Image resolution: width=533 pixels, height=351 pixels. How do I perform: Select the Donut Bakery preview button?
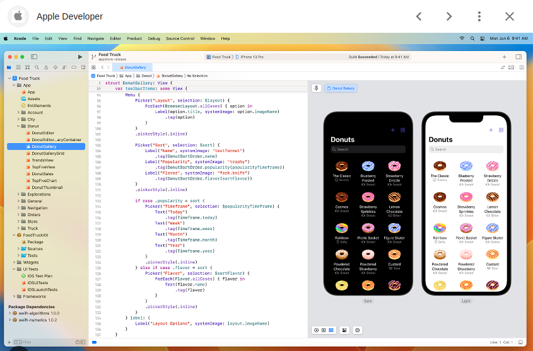[x=341, y=88]
